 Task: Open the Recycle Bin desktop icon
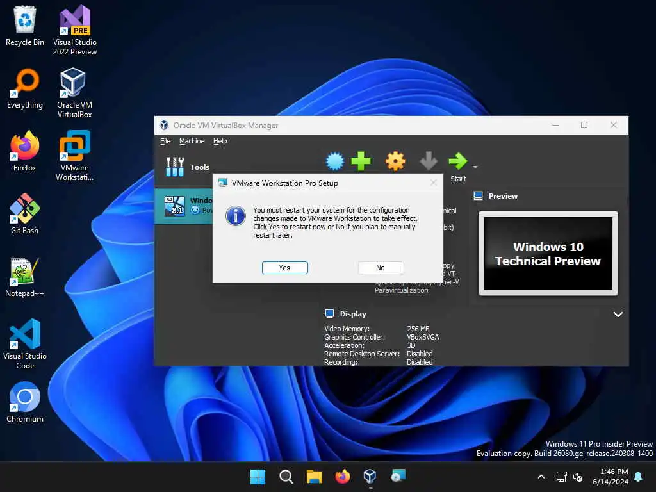[x=25, y=25]
